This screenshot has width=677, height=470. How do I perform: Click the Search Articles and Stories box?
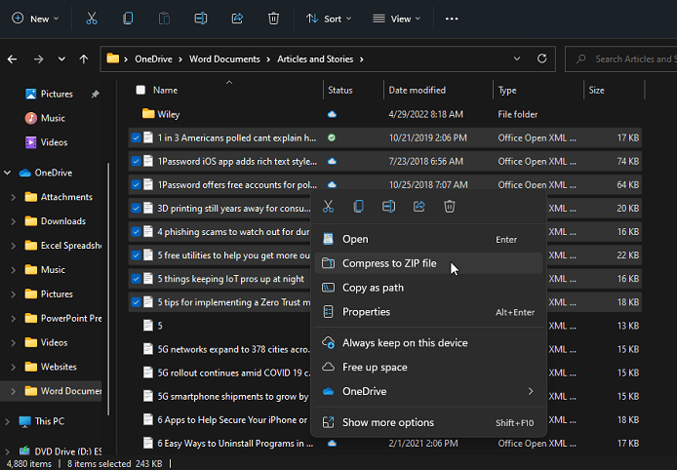(x=620, y=59)
